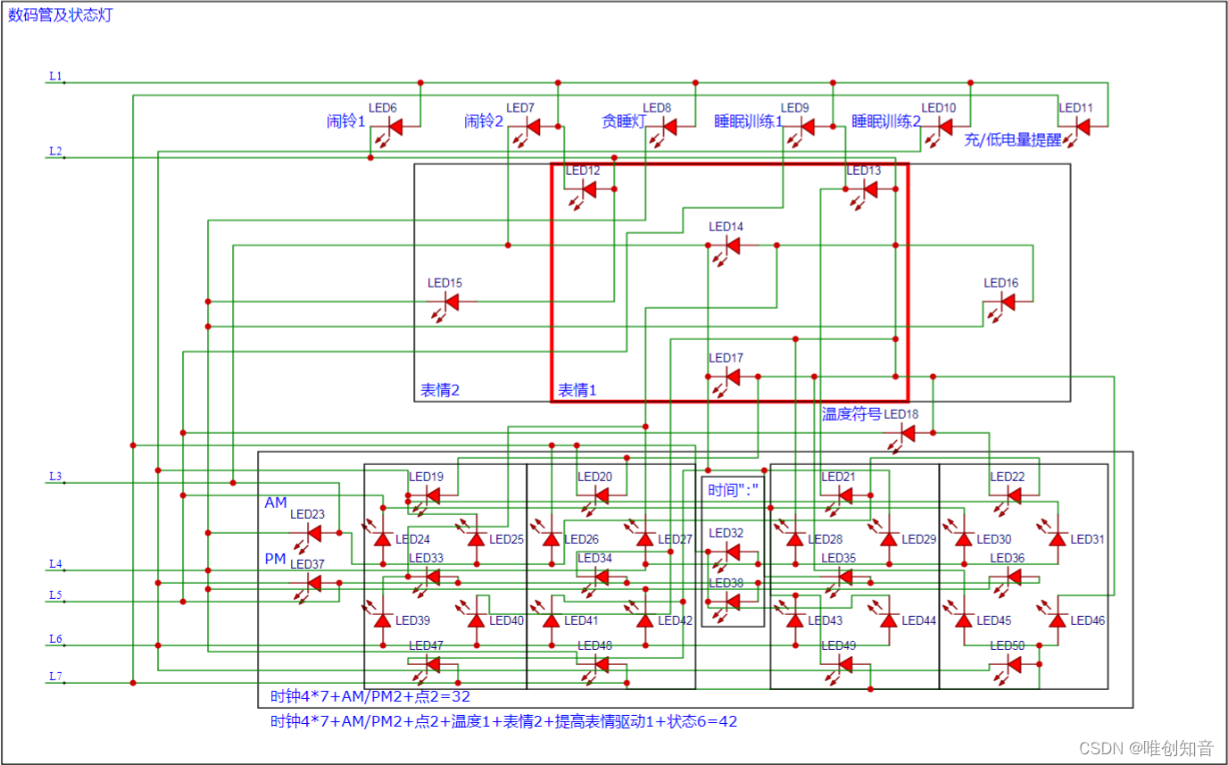Click the 贪睡灯 label
Viewport: 1228px width, 765px height.
(623, 121)
